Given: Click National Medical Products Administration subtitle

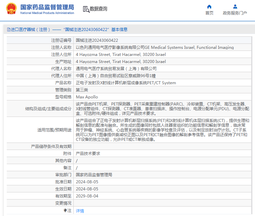Looking at the screenshot, I should (47, 13).
